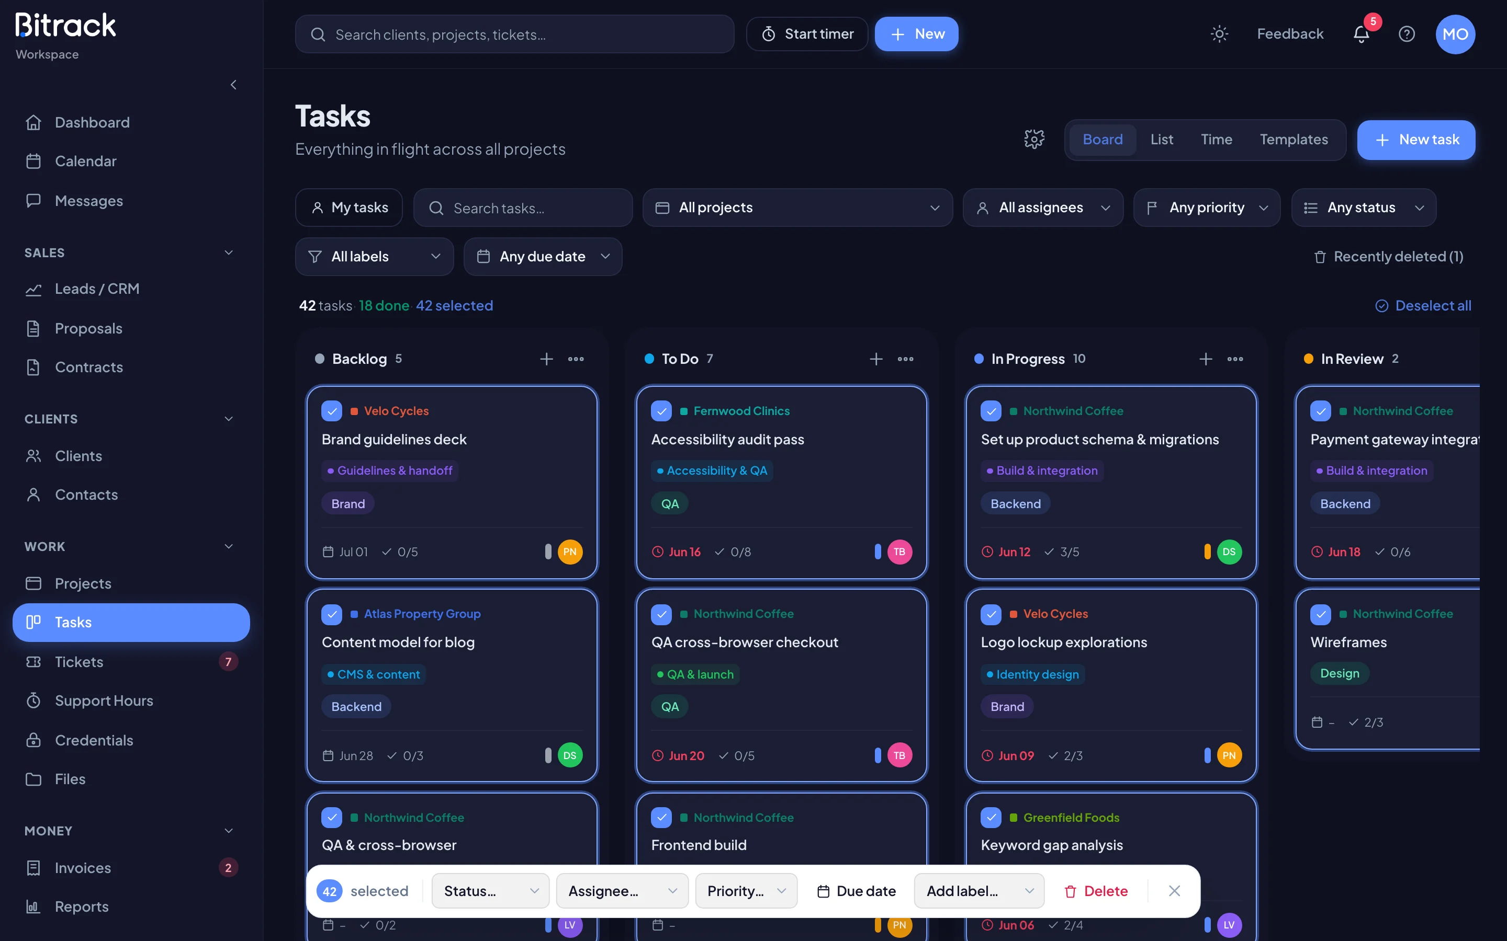Open Any status filter
This screenshot has height=941, width=1507.
click(x=1364, y=207)
